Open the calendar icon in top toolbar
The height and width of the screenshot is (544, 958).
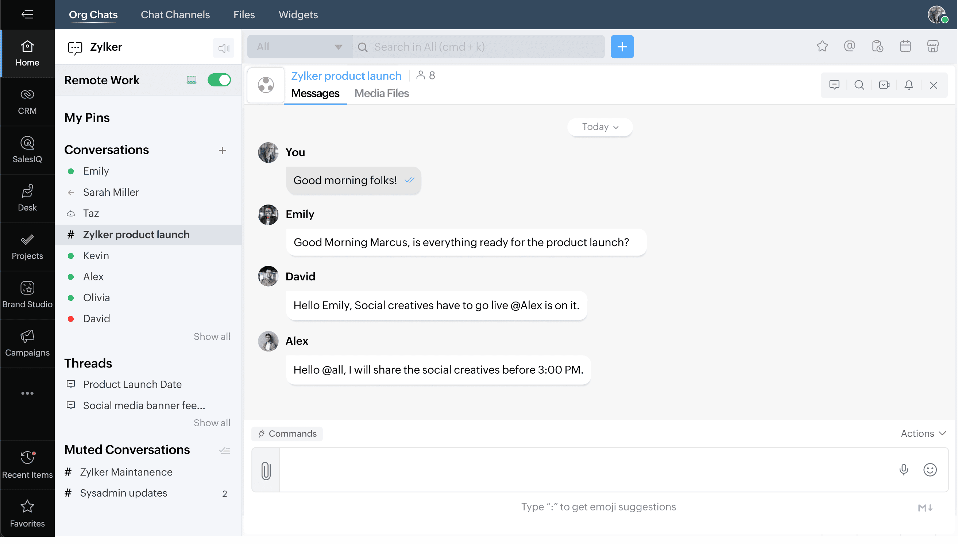click(x=905, y=46)
